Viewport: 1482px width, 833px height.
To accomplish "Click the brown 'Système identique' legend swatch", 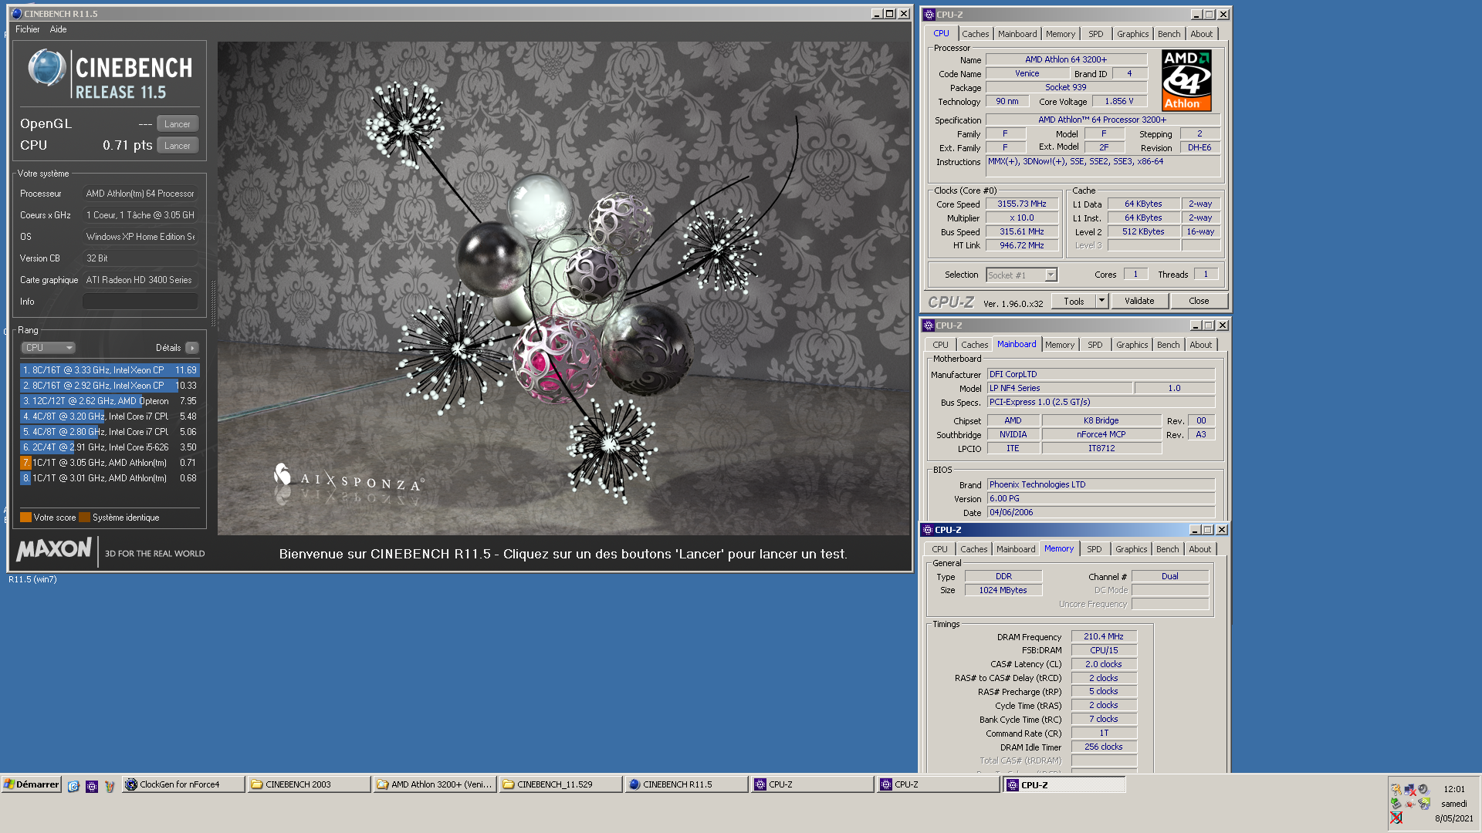I will (x=85, y=518).
